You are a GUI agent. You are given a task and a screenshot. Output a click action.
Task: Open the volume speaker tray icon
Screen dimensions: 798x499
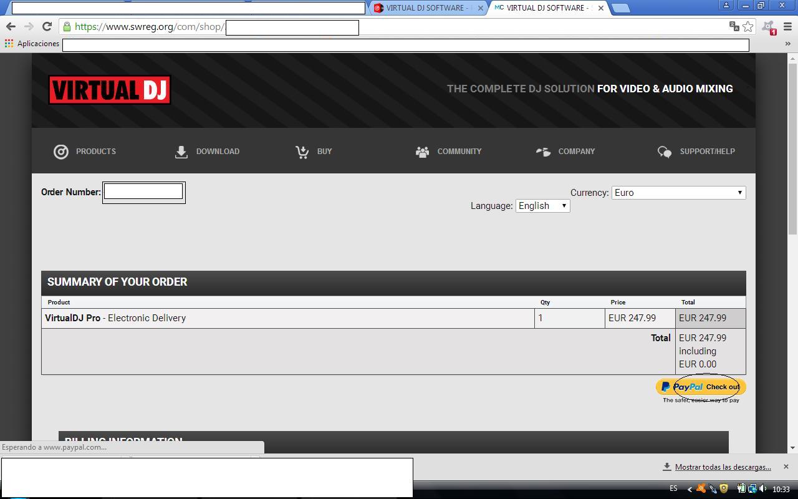pos(762,489)
